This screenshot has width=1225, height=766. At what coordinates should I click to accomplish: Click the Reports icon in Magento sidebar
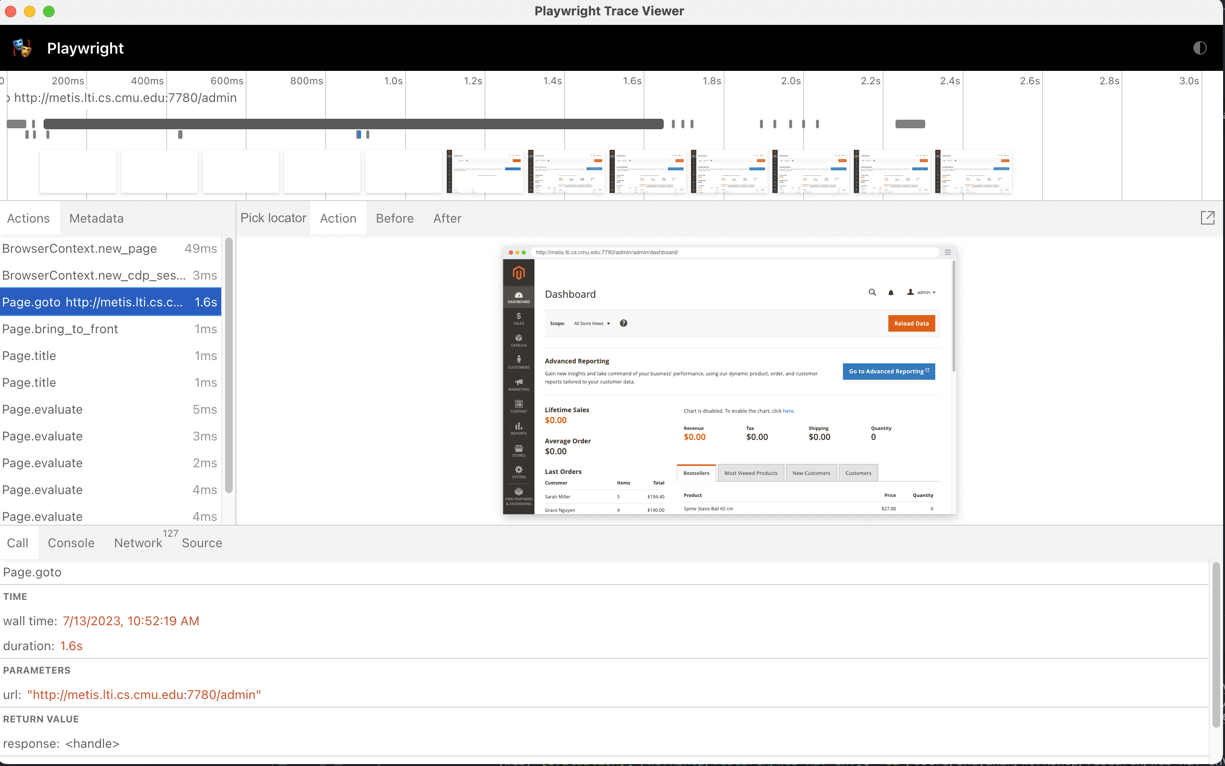pos(518,428)
